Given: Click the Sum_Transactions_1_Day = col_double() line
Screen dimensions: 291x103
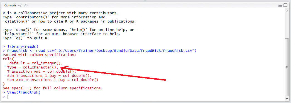Looking at the screenshot, I should click(49, 75).
